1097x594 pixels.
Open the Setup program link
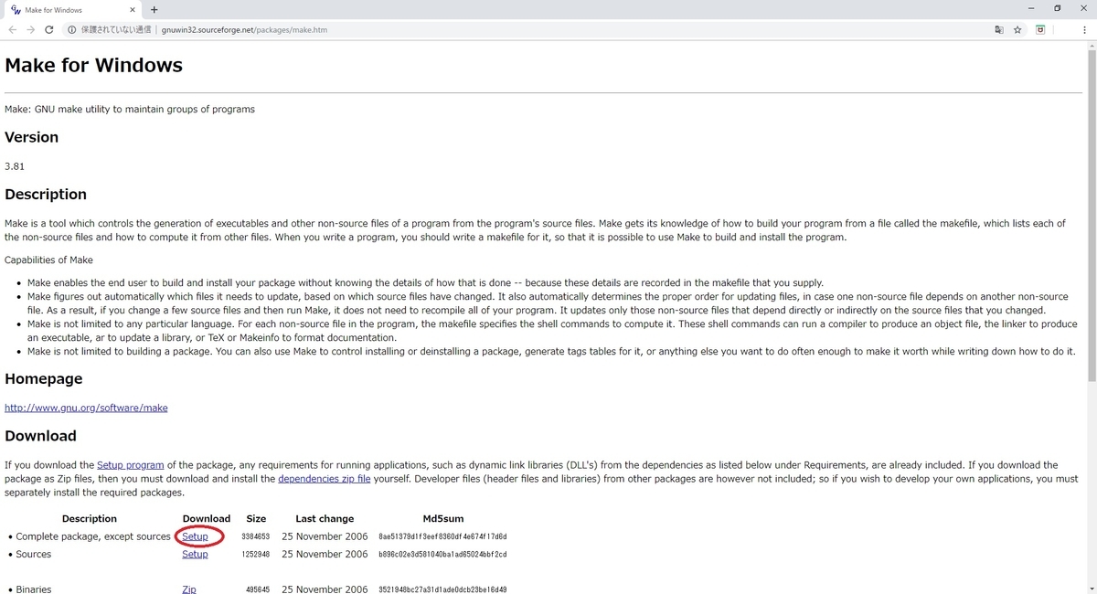(131, 465)
